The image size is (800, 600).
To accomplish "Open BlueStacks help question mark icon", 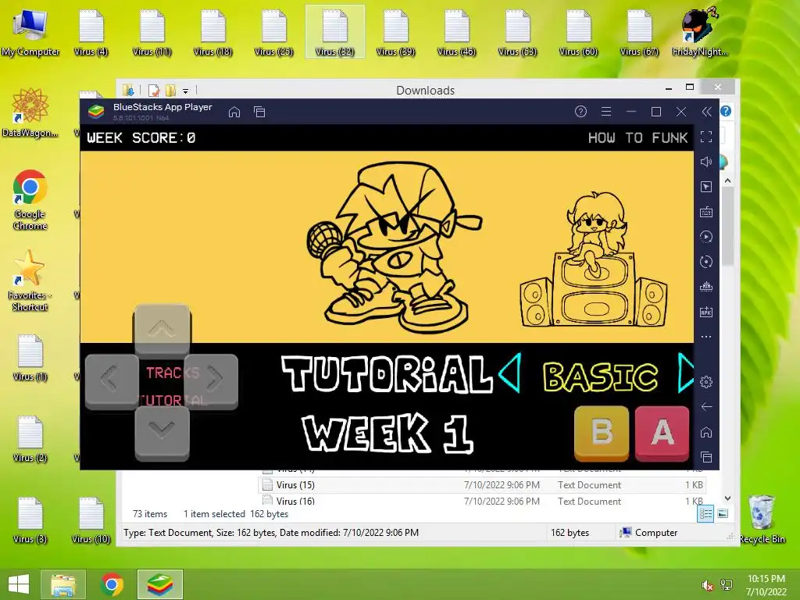I will (580, 112).
